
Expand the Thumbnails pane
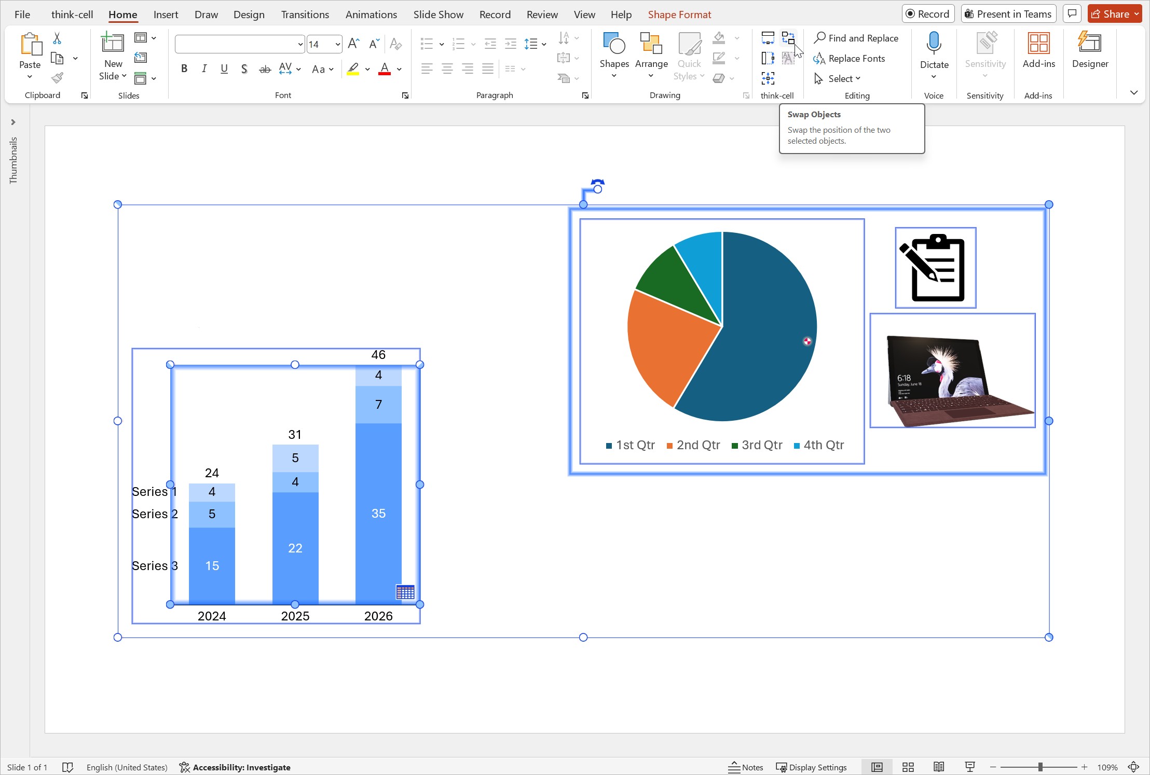13,122
